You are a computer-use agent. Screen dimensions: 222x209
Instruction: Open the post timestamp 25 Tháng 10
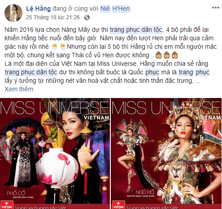[53, 17]
